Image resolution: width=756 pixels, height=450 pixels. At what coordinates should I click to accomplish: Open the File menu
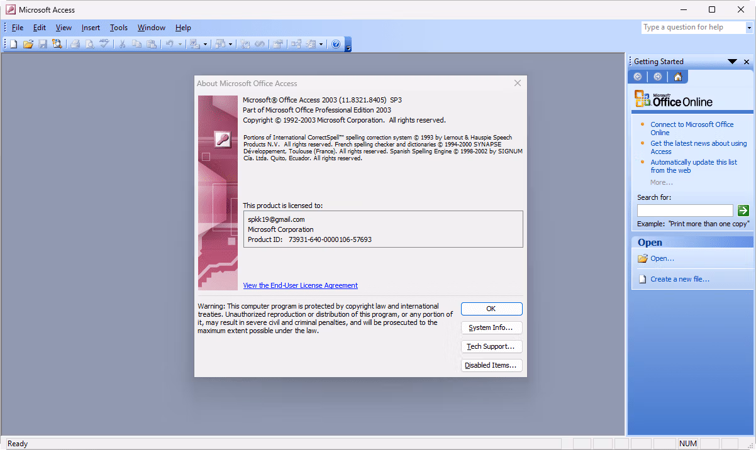click(18, 28)
